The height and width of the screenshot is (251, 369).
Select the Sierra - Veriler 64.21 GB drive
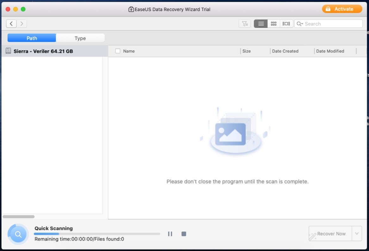pos(55,51)
